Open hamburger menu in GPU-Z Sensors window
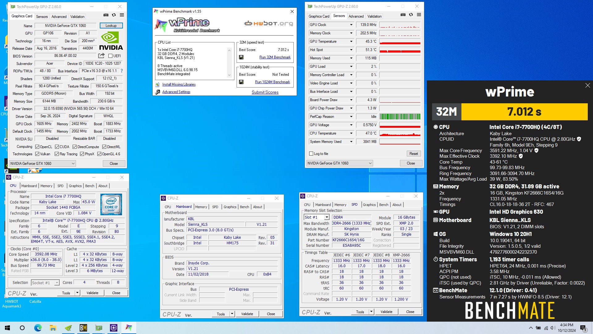The height and width of the screenshot is (334, 593). coord(419,15)
